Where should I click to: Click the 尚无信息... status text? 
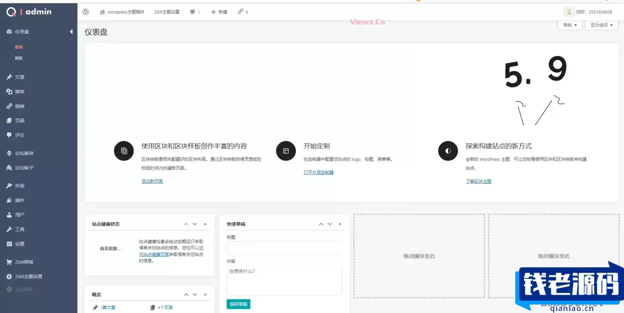click(110, 248)
